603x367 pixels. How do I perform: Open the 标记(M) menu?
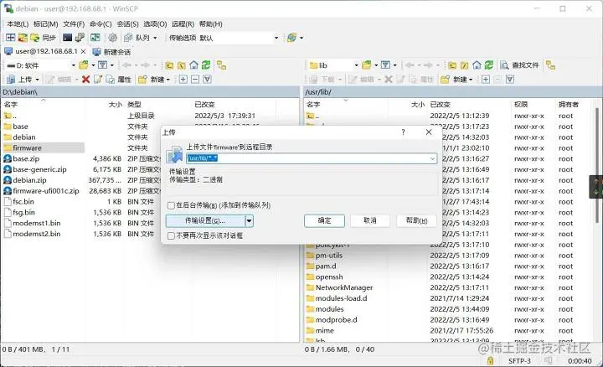click(46, 23)
